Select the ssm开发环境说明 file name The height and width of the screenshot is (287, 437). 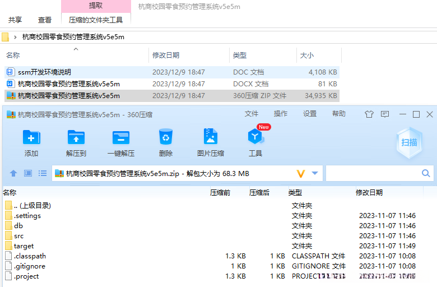(44, 72)
